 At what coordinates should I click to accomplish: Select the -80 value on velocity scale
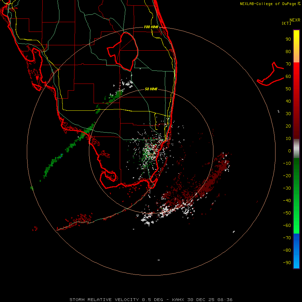point(287,250)
